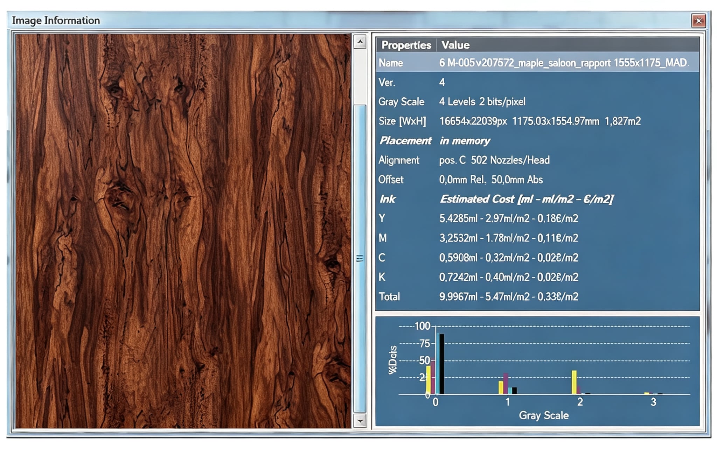Click the scroll down arrow of preview

click(360, 420)
